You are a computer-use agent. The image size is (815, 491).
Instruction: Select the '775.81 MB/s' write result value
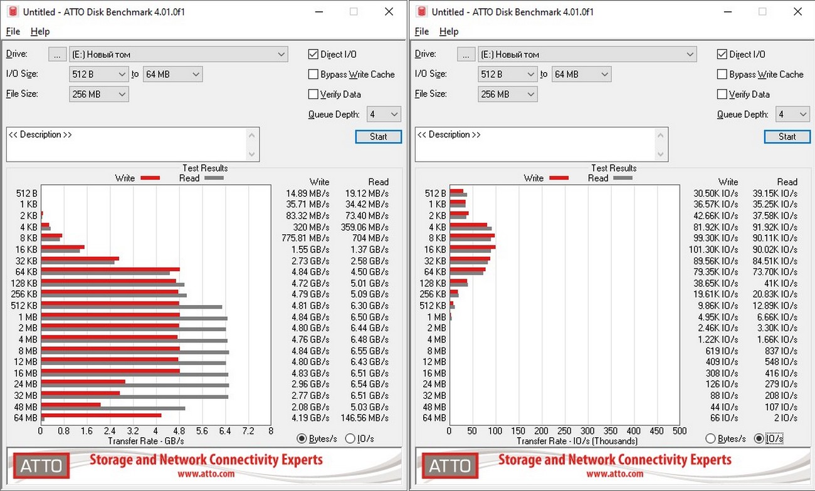click(x=306, y=238)
